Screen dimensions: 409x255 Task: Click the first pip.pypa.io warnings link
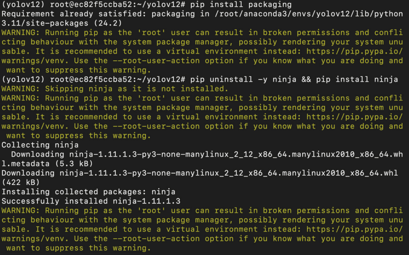click(x=355, y=51)
